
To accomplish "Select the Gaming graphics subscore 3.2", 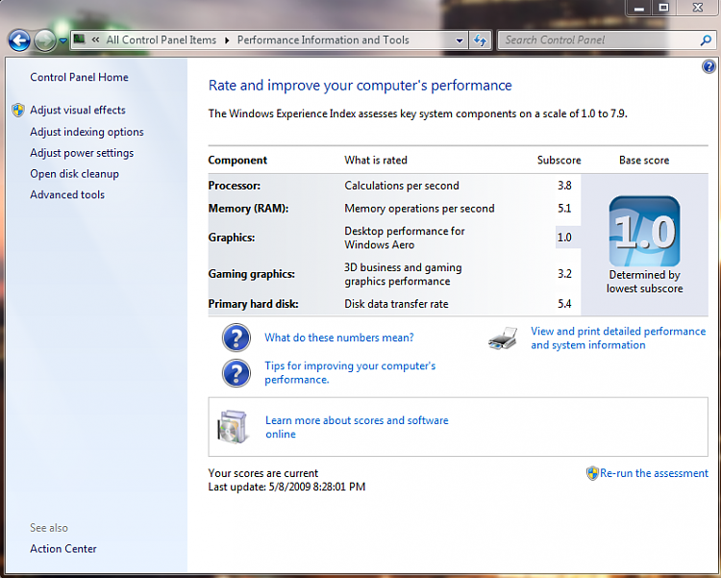I will pyautogui.click(x=564, y=274).
